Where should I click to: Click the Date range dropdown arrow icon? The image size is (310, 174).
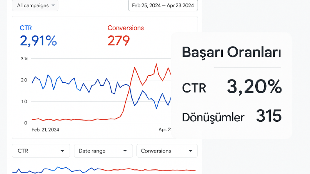125,151
